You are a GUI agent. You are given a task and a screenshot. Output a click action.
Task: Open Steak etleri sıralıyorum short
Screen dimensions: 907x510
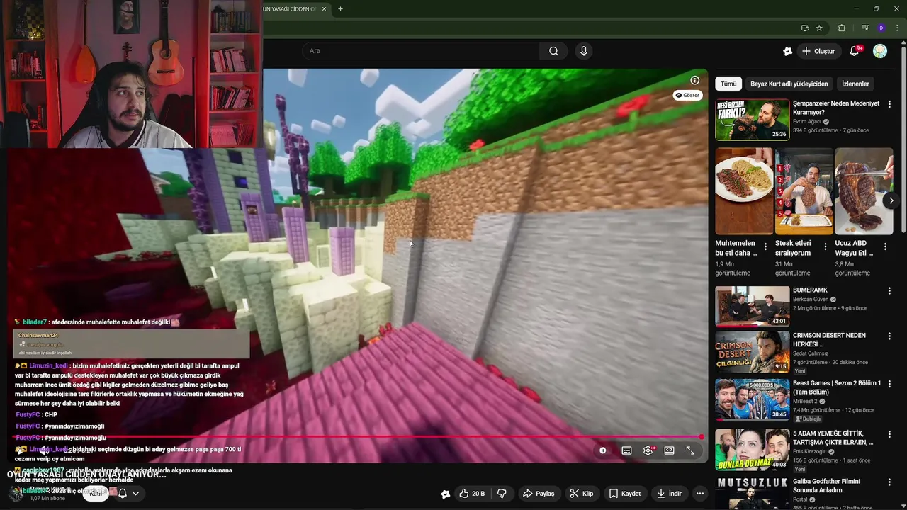point(804,191)
